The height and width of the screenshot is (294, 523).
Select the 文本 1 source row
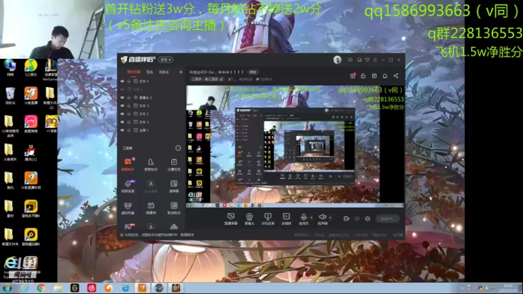pyautogui.click(x=152, y=114)
